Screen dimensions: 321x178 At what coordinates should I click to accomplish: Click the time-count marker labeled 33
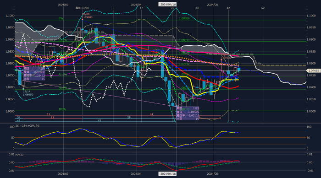(197, 8)
